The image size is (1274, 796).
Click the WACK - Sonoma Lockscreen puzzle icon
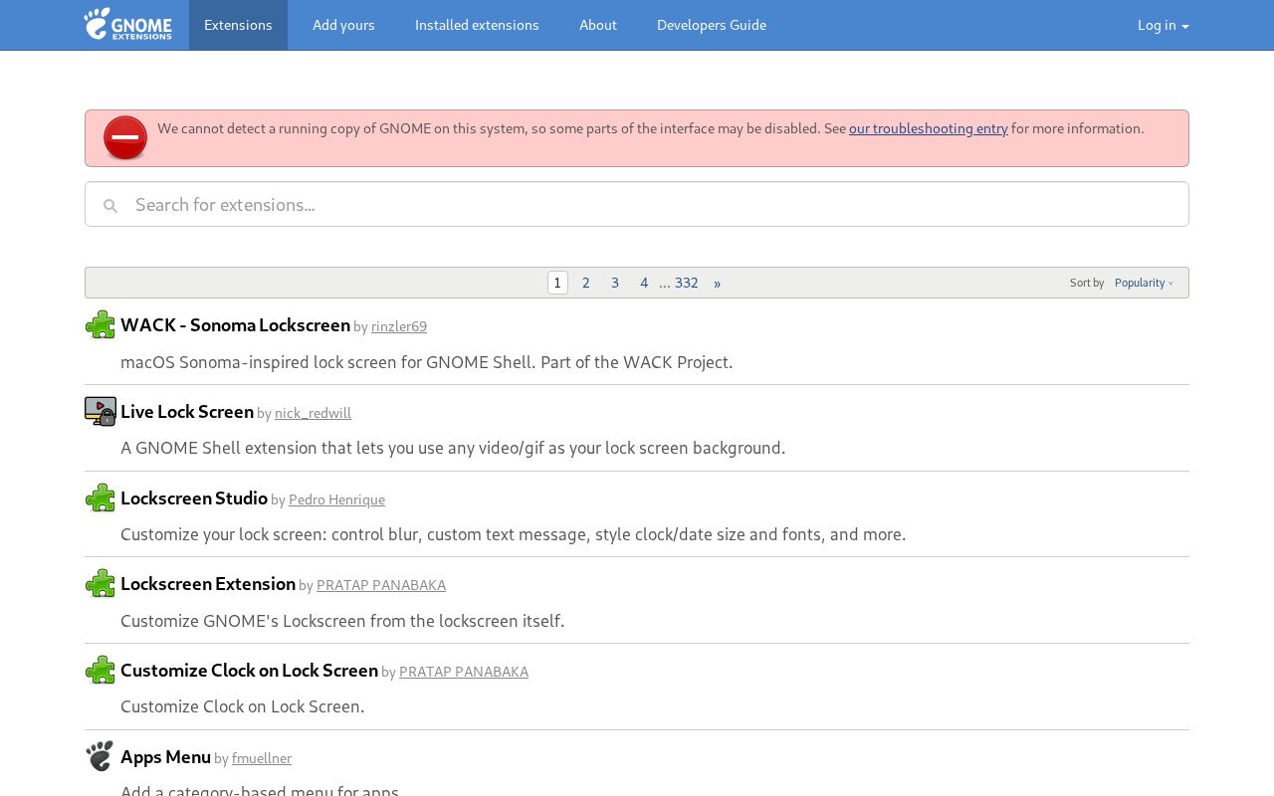[x=101, y=324]
